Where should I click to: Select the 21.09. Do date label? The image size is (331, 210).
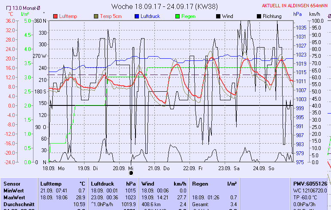(x=161, y=168)
